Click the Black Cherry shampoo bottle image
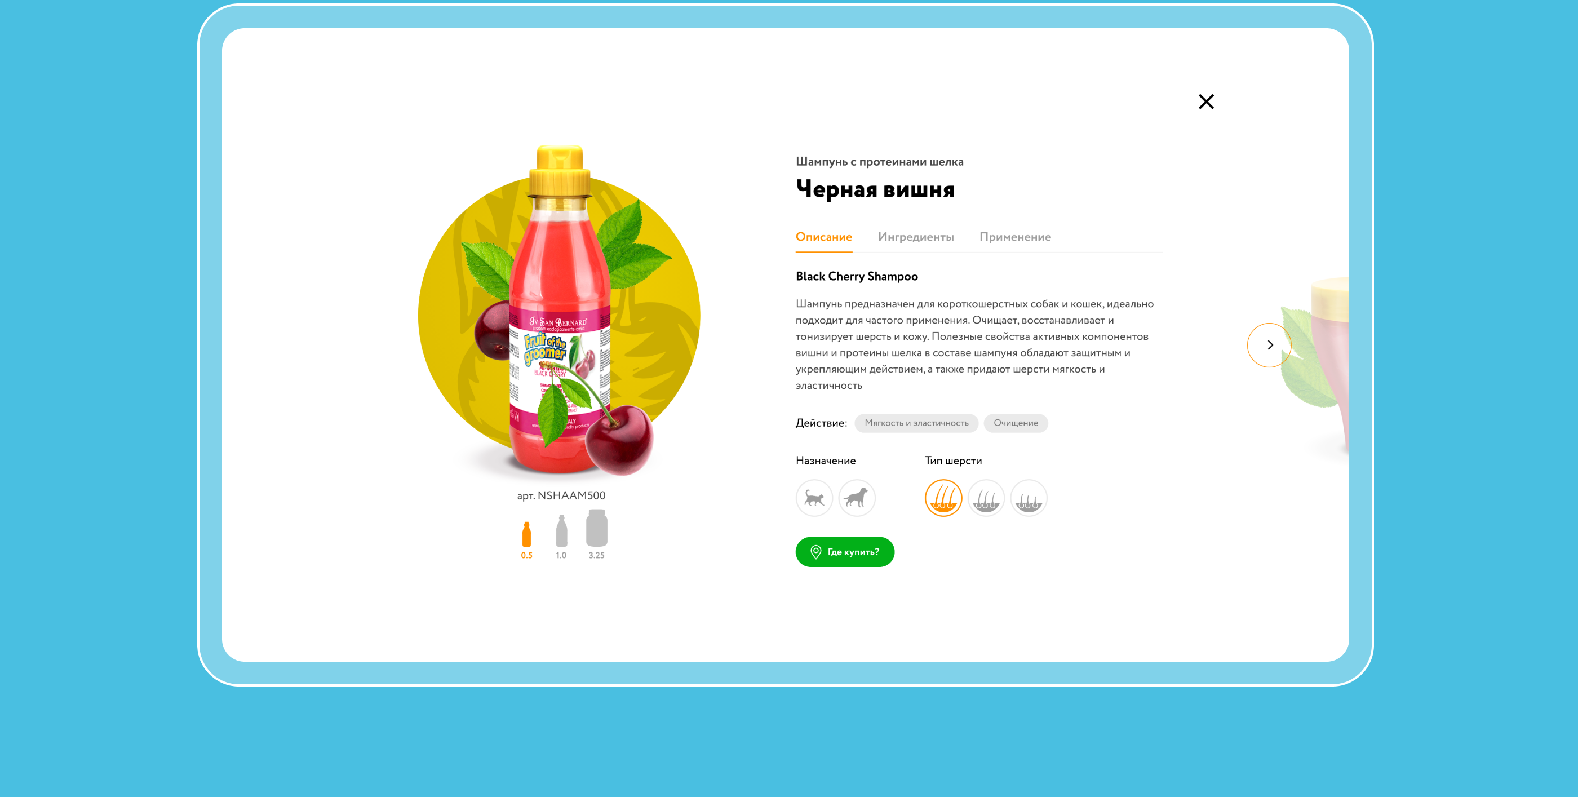 pyautogui.click(x=560, y=310)
